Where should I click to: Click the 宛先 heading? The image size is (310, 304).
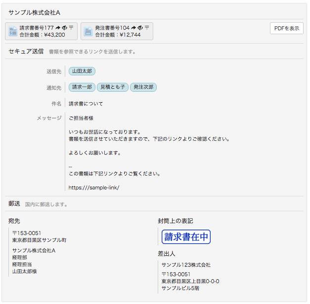(x=14, y=221)
